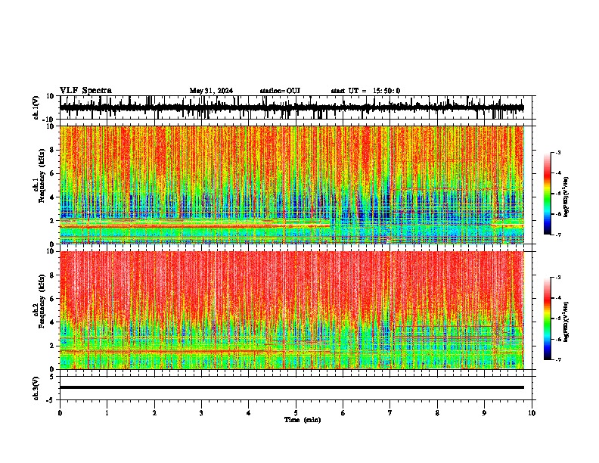
Task: Click the ch.1 spectrogram color scale bar
Action: [x=548, y=194]
